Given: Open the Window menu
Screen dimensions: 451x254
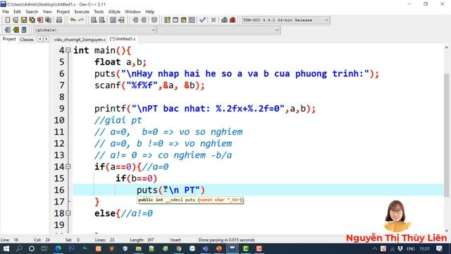Looking at the screenshot, I should coord(132,11).
